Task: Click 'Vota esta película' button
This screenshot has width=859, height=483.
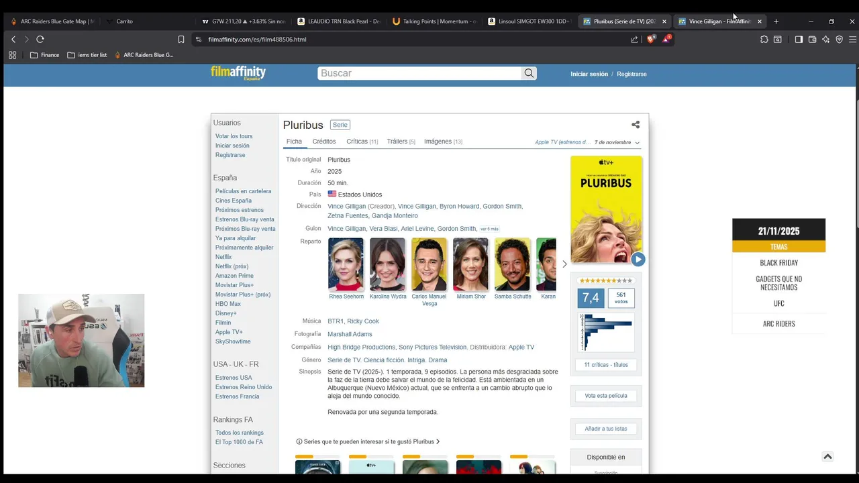Action: [x=606, y=396]
